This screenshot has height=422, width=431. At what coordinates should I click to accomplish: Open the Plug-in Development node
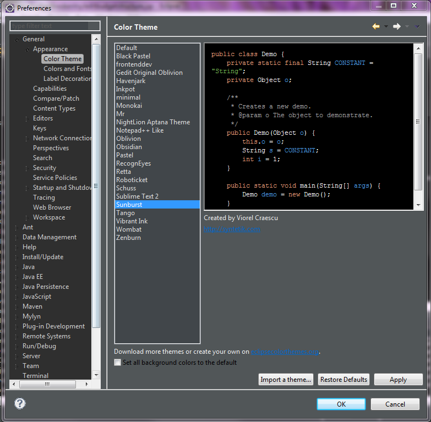tap(53, 326)
